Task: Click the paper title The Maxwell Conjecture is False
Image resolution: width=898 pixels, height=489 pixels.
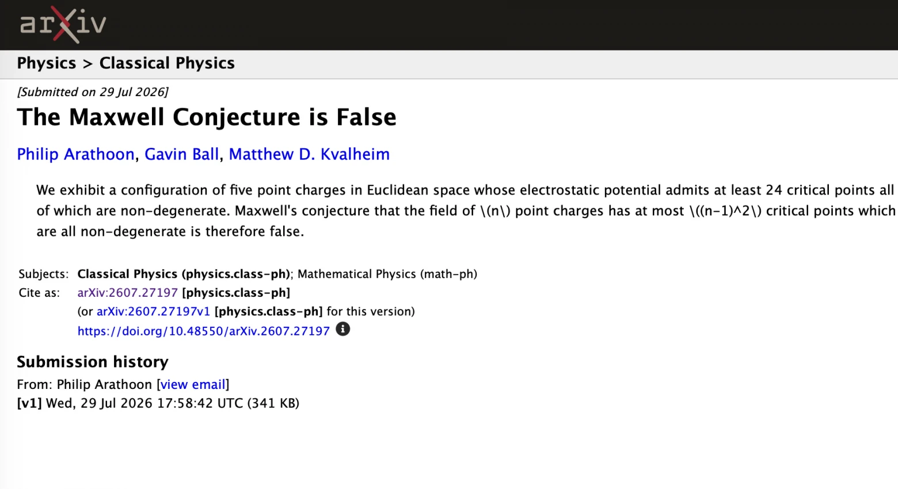Action: pyautogui.click(x=207, y=117)
